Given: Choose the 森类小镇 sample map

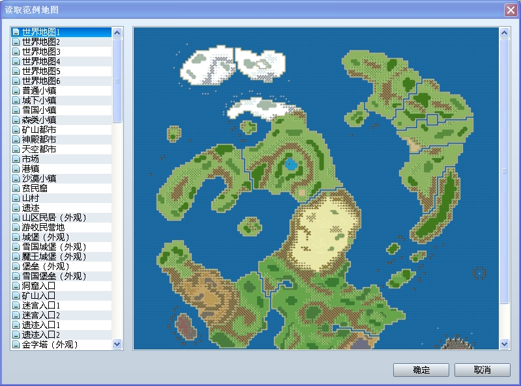Looking at the screenshot, I should coord(61,120).
